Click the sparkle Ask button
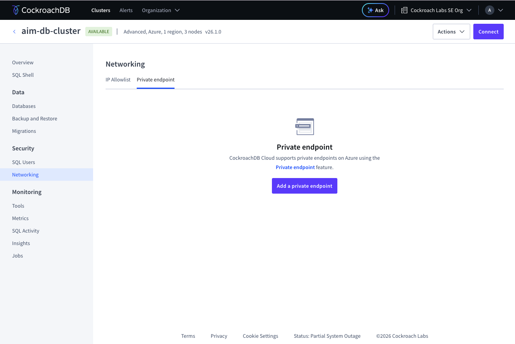This screenshot has height=344, width=515. pyautogui.click(x=376, y=10)
